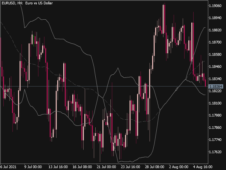Click the 1.18940 price level

pyautogui.click(x=215, y=18)
